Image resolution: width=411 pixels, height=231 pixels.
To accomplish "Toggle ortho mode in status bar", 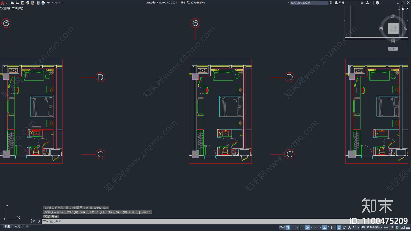I will coord(302,227).
